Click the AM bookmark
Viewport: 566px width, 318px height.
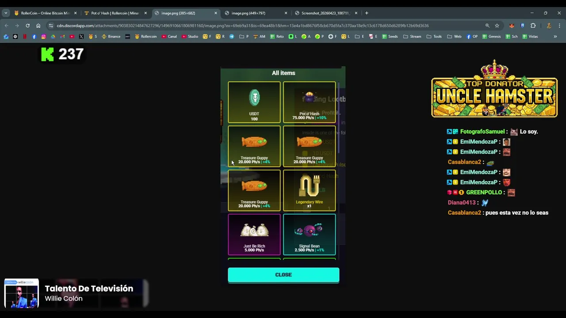pyautogui.click(x=259, y=37)
